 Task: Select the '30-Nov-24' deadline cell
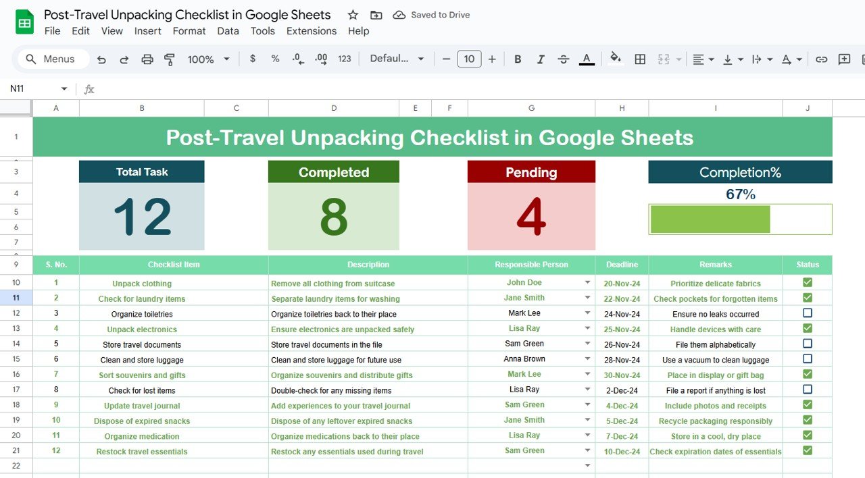tap(622, 375)
